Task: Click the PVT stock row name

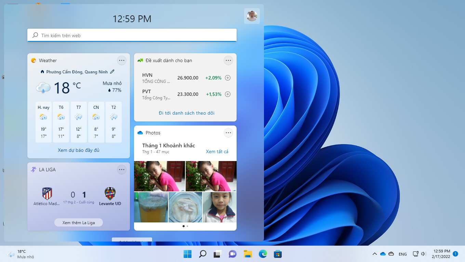Action: pyautogui.click(x=147, y=91)
